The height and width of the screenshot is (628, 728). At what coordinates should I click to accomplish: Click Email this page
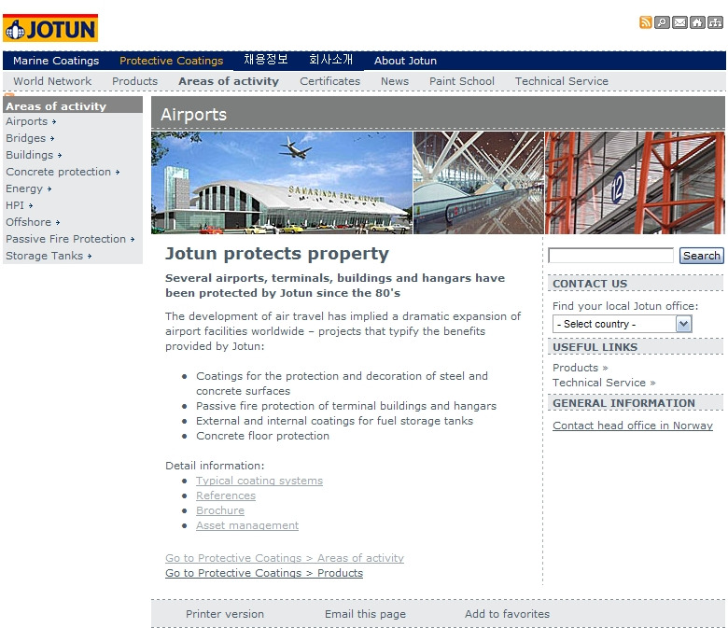(365, 614)
